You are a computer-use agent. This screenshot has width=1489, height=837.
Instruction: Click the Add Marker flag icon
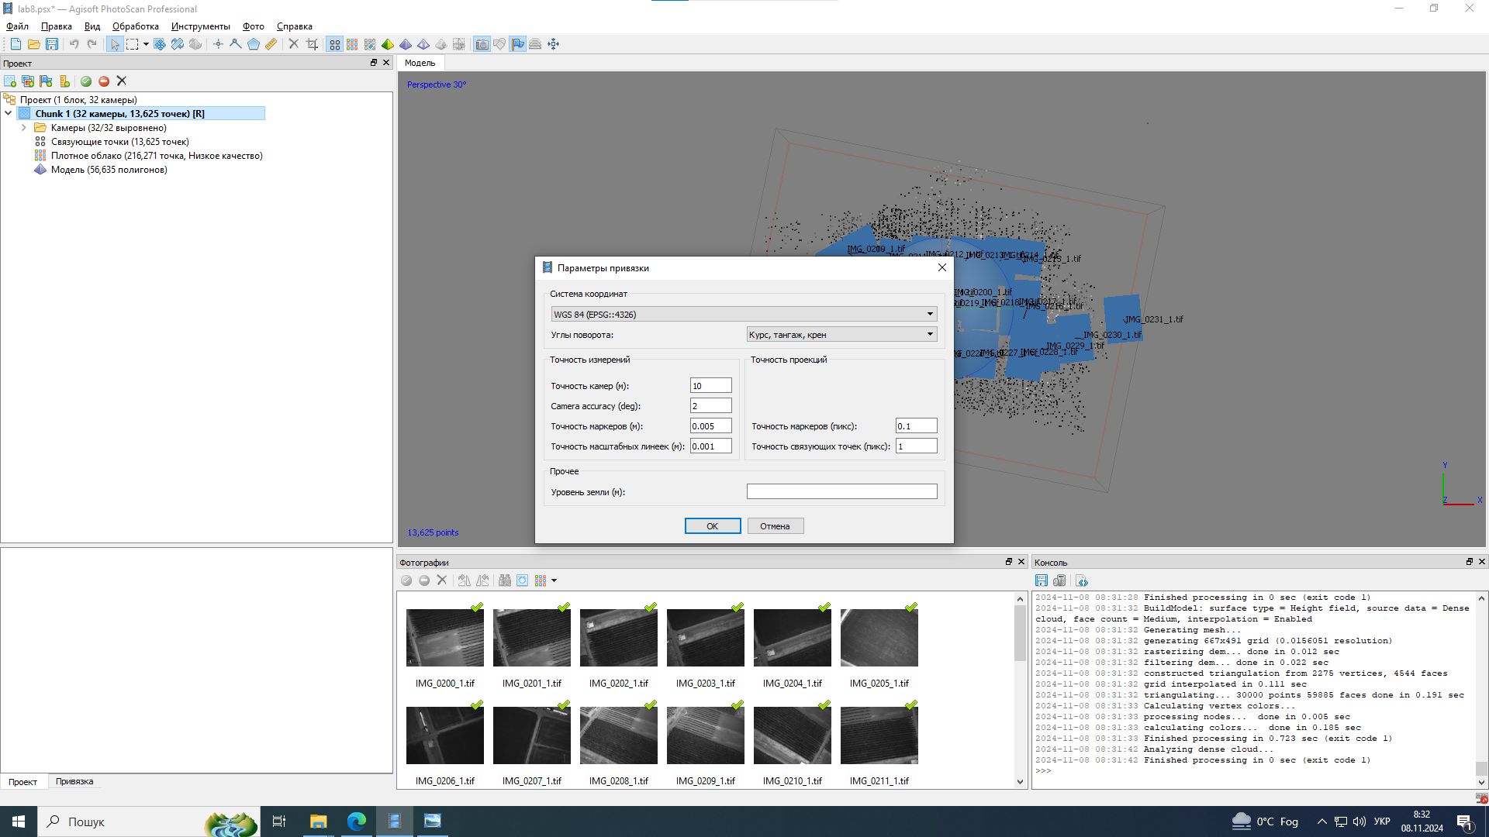point(46,81)
